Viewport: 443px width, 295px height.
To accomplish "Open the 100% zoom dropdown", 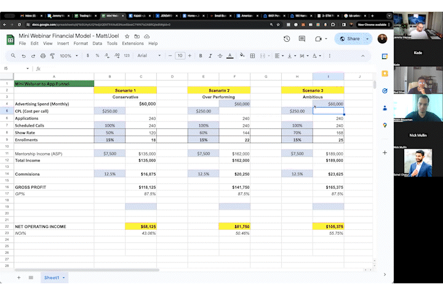I will pos(69,56).
